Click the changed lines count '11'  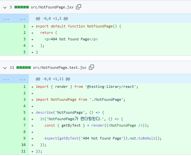tap(12, 68)
